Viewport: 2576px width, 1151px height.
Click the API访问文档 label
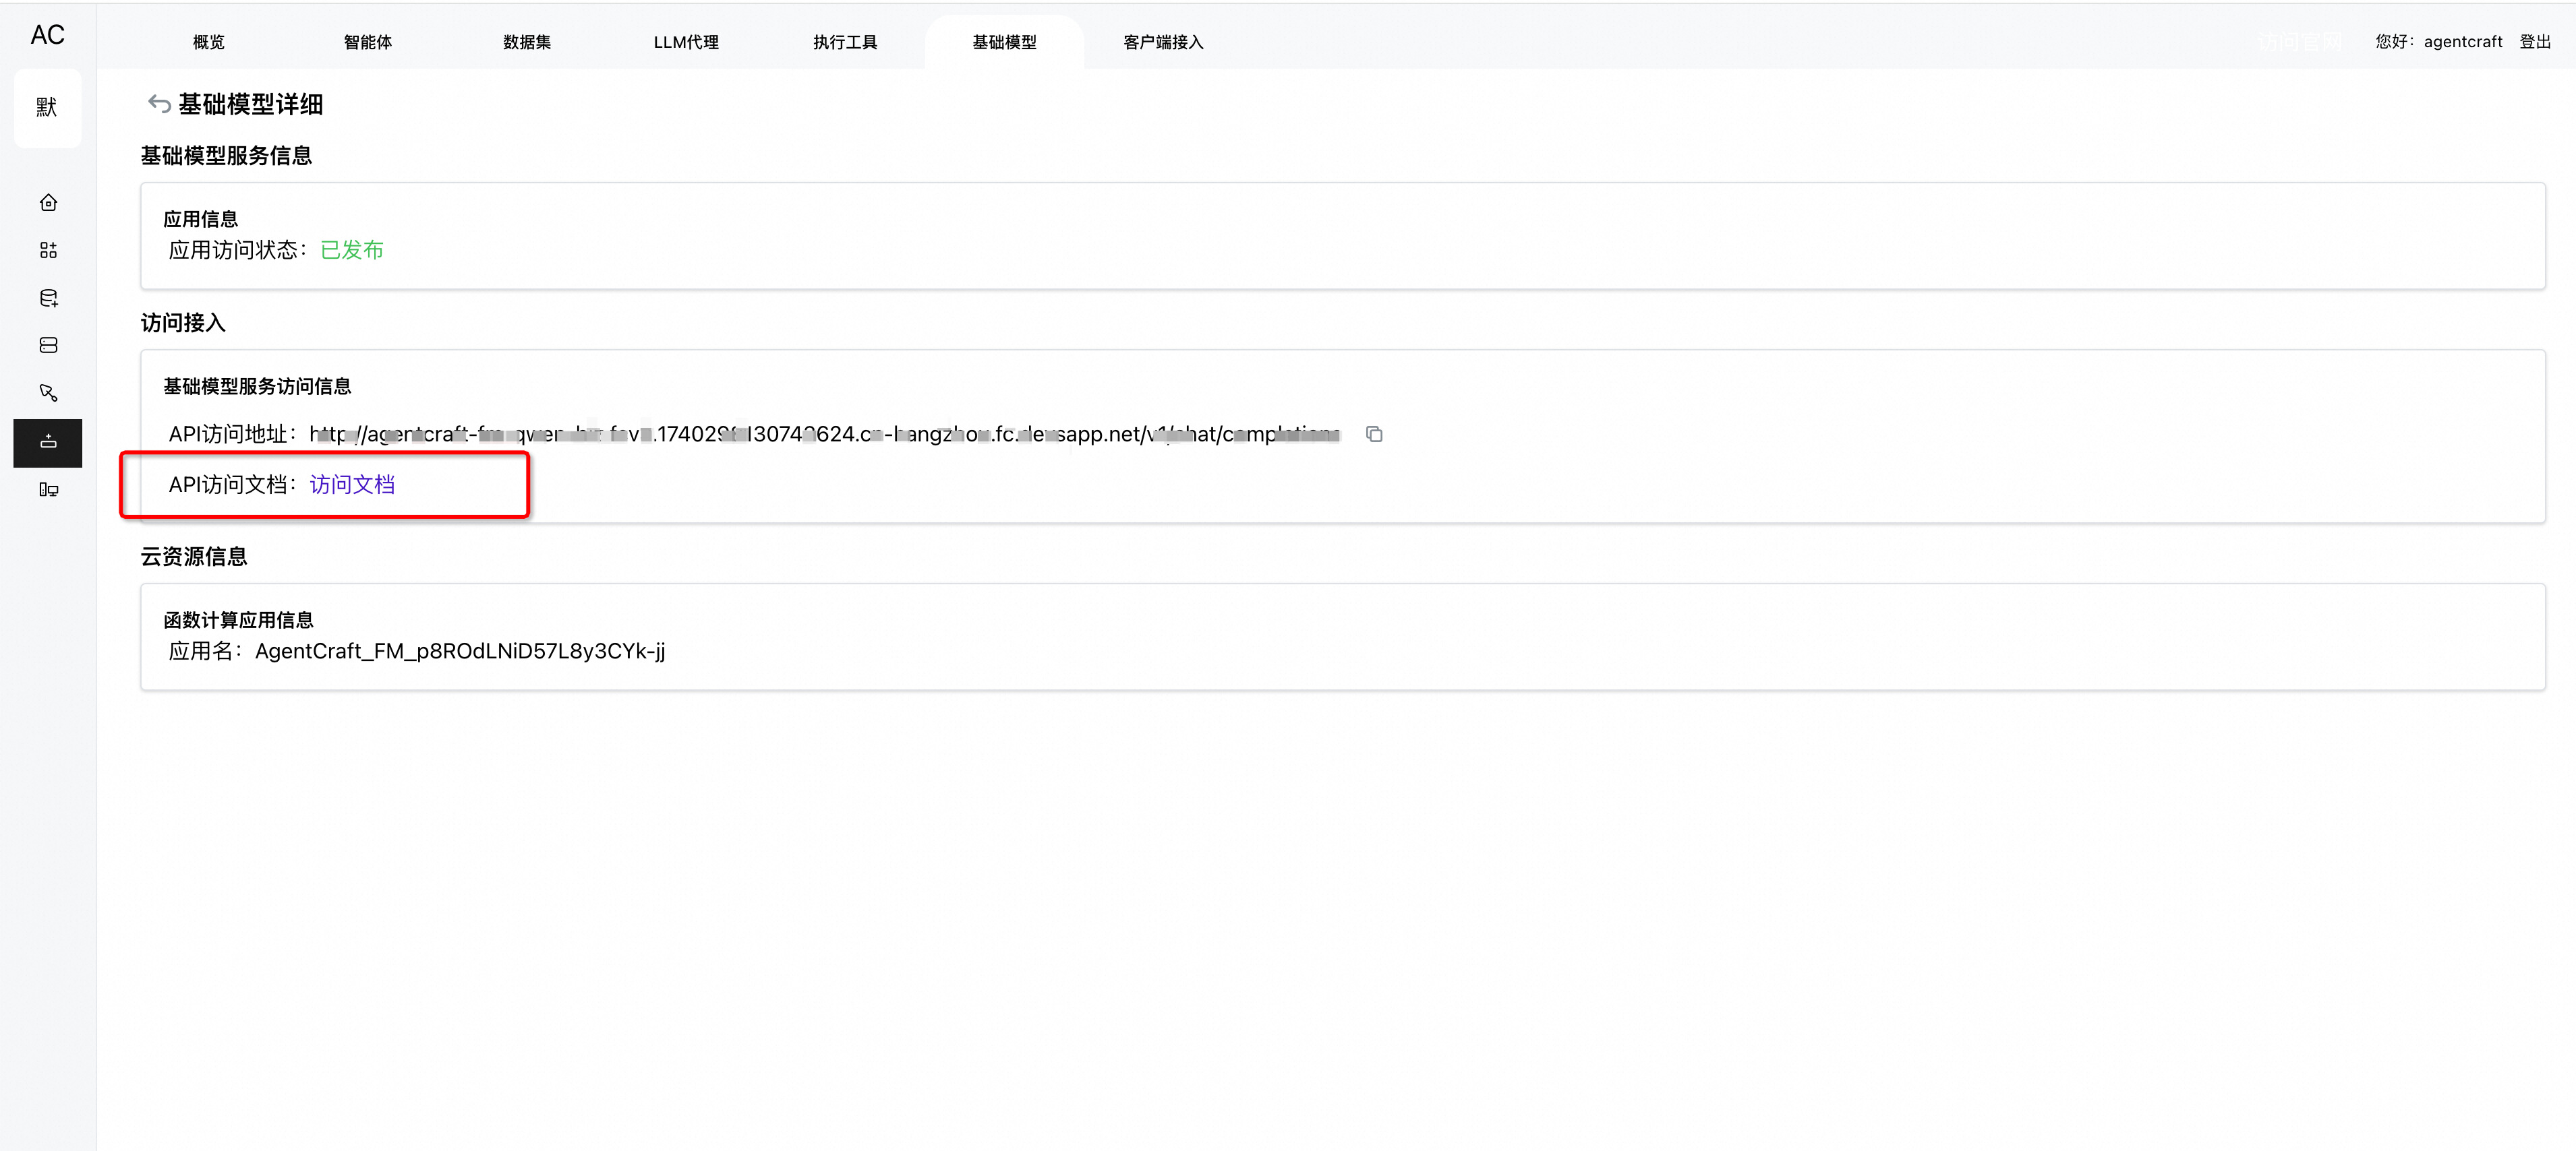click(233, 485)
